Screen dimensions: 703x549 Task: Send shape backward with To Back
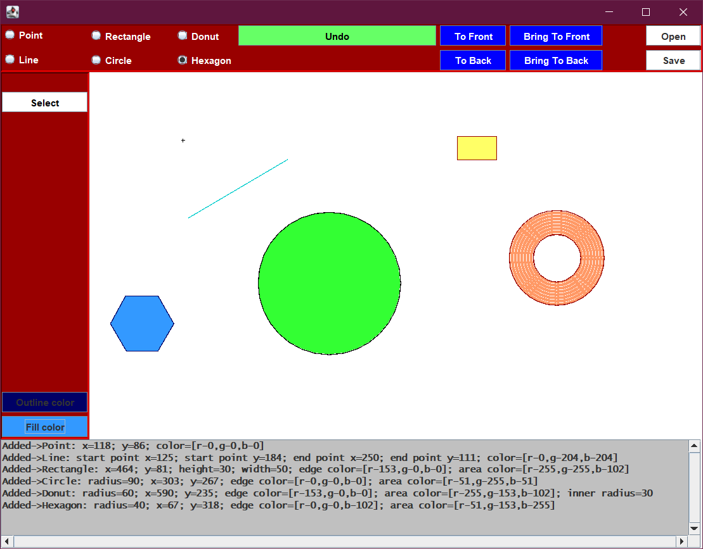(x=472, y=60)
